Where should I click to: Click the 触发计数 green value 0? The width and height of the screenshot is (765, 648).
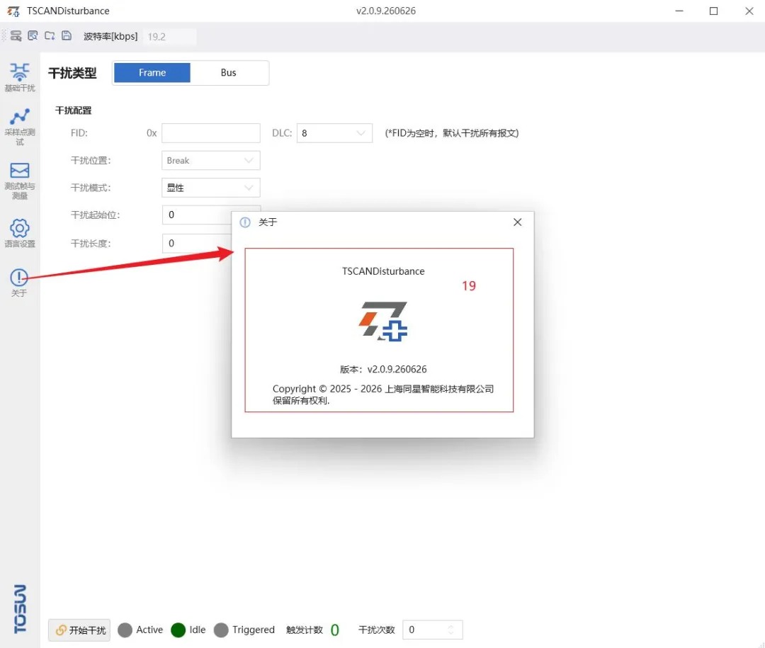[334, 630]
